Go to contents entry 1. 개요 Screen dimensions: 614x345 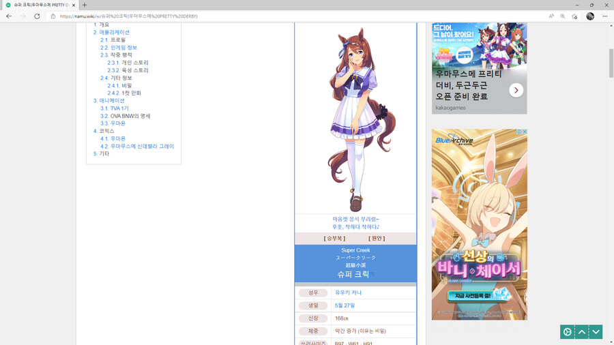tap(101, 25)
